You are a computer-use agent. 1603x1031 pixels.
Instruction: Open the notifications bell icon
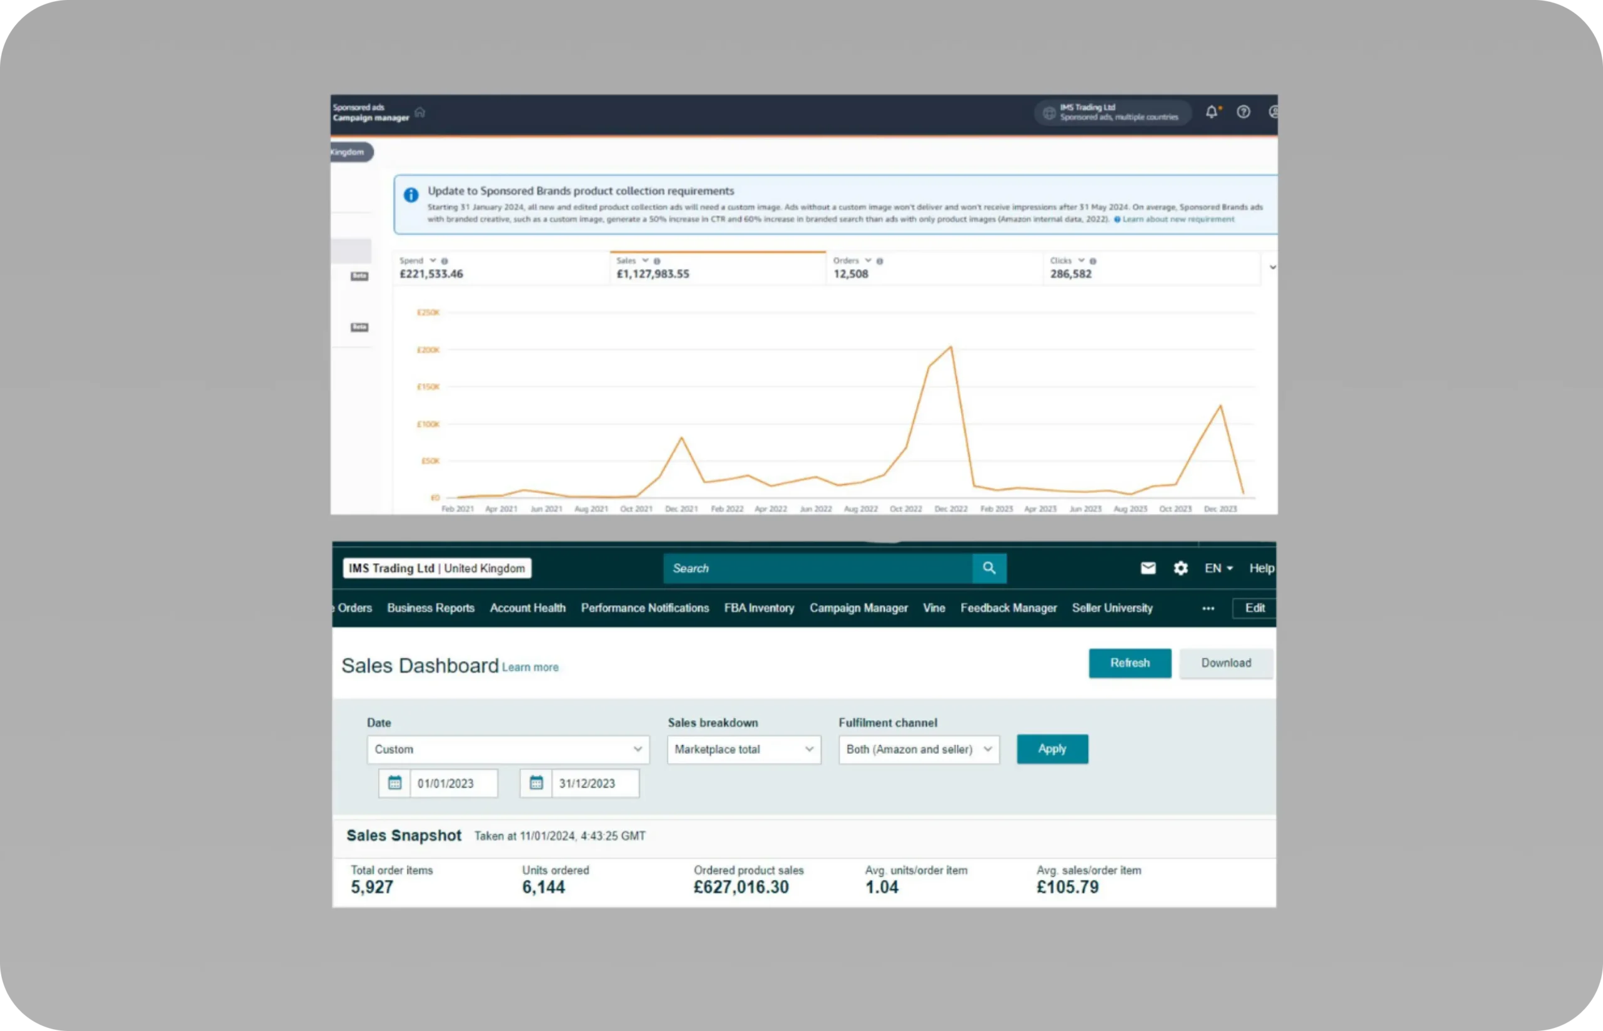coord(1212,112)
